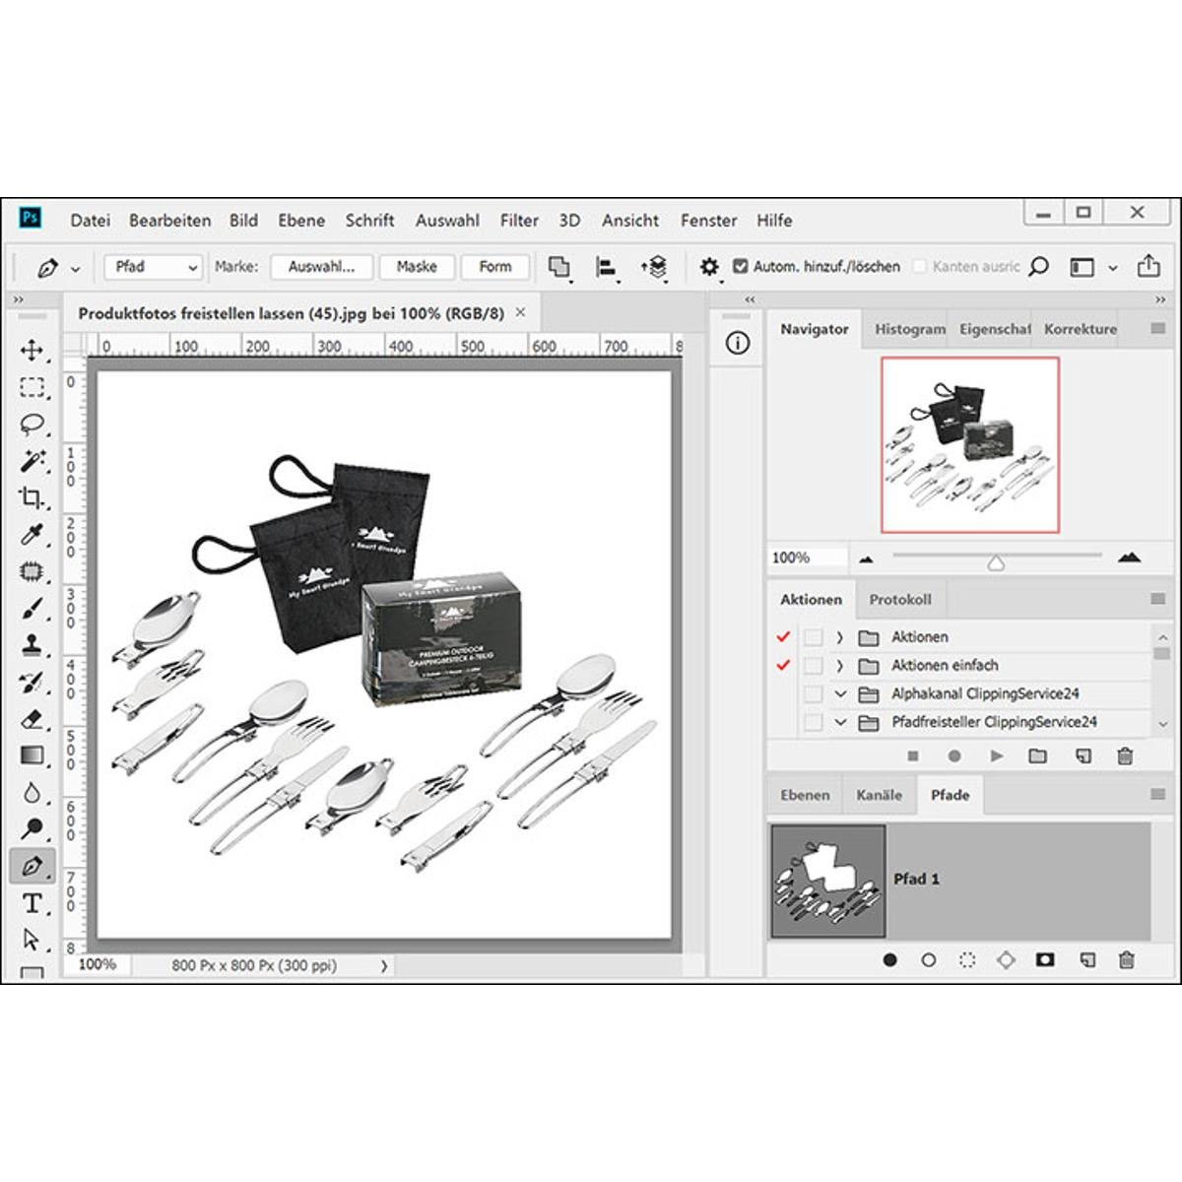This screenshot has width=1182, height=1182.
Task: Load path as selection icon
Action: coord(967,959)
